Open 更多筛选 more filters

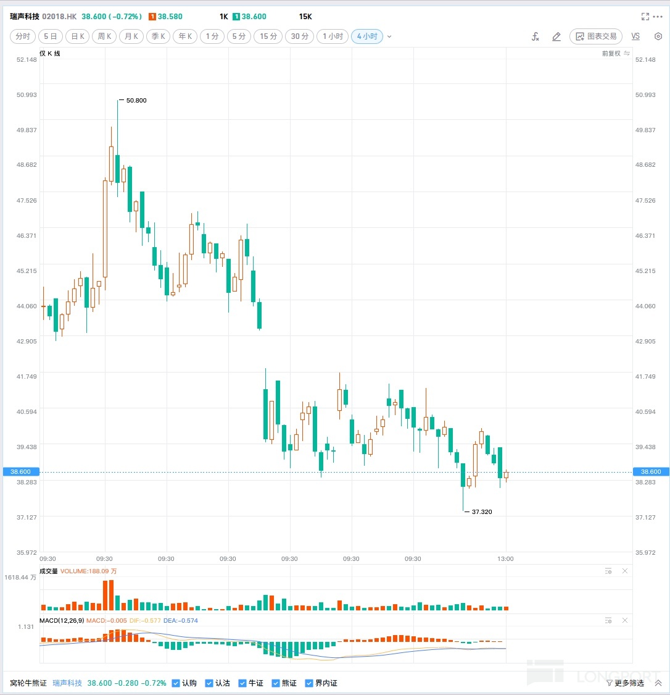[625, 683]
